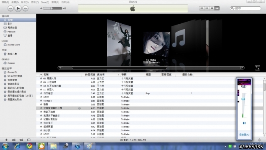The height and width of the screenshot is (150, 266).
Task: Toggle shuffle at the bottom bar
Action: 14,140
